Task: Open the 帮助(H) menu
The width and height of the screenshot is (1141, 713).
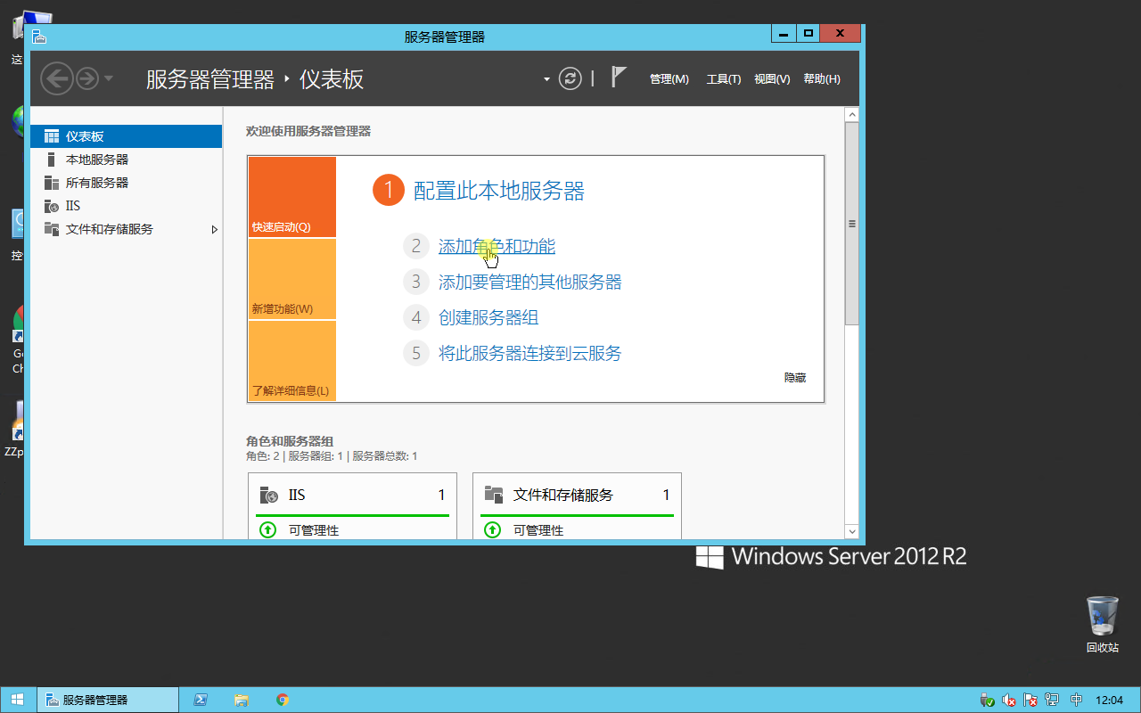Action: coord(822,79)
